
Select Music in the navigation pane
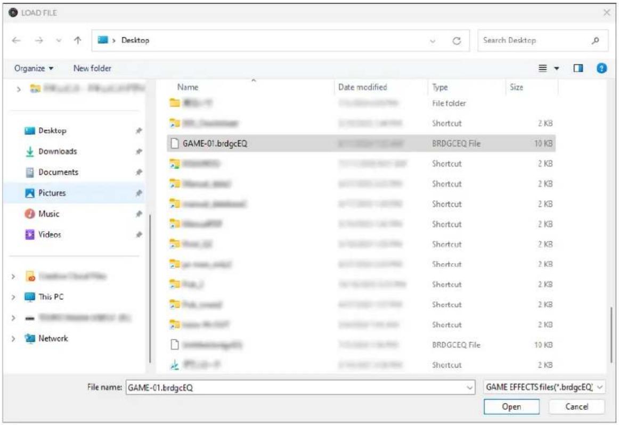(x=49, y=214)
